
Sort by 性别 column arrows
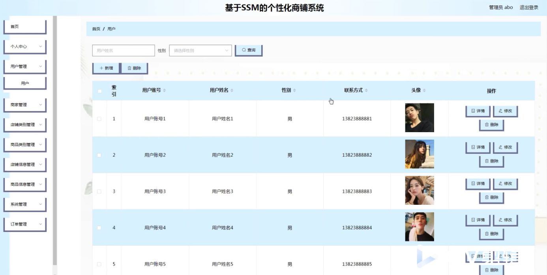click(294, 90)
